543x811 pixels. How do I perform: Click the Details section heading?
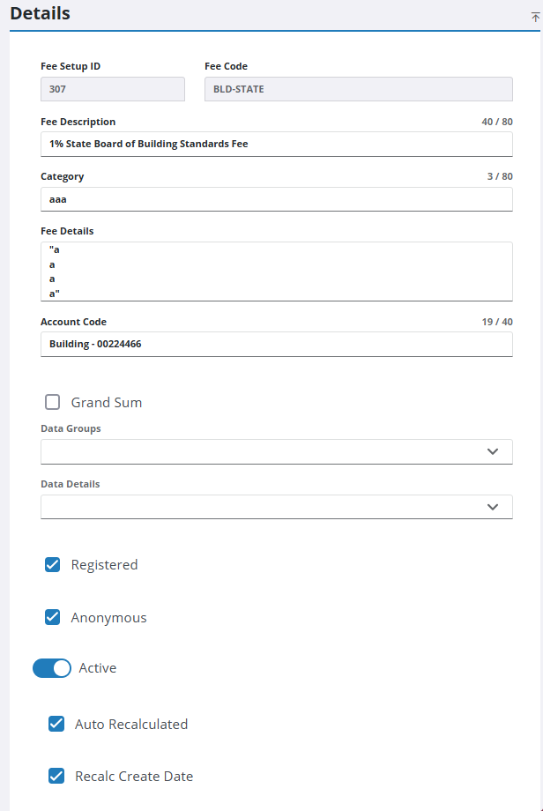tap(41, 14)
